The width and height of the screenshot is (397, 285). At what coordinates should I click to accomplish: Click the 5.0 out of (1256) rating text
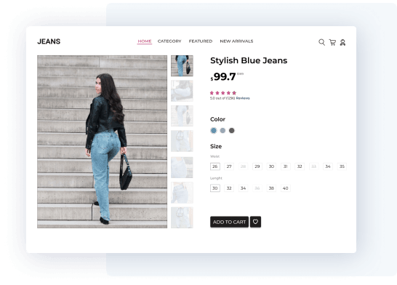coord(222,98)
